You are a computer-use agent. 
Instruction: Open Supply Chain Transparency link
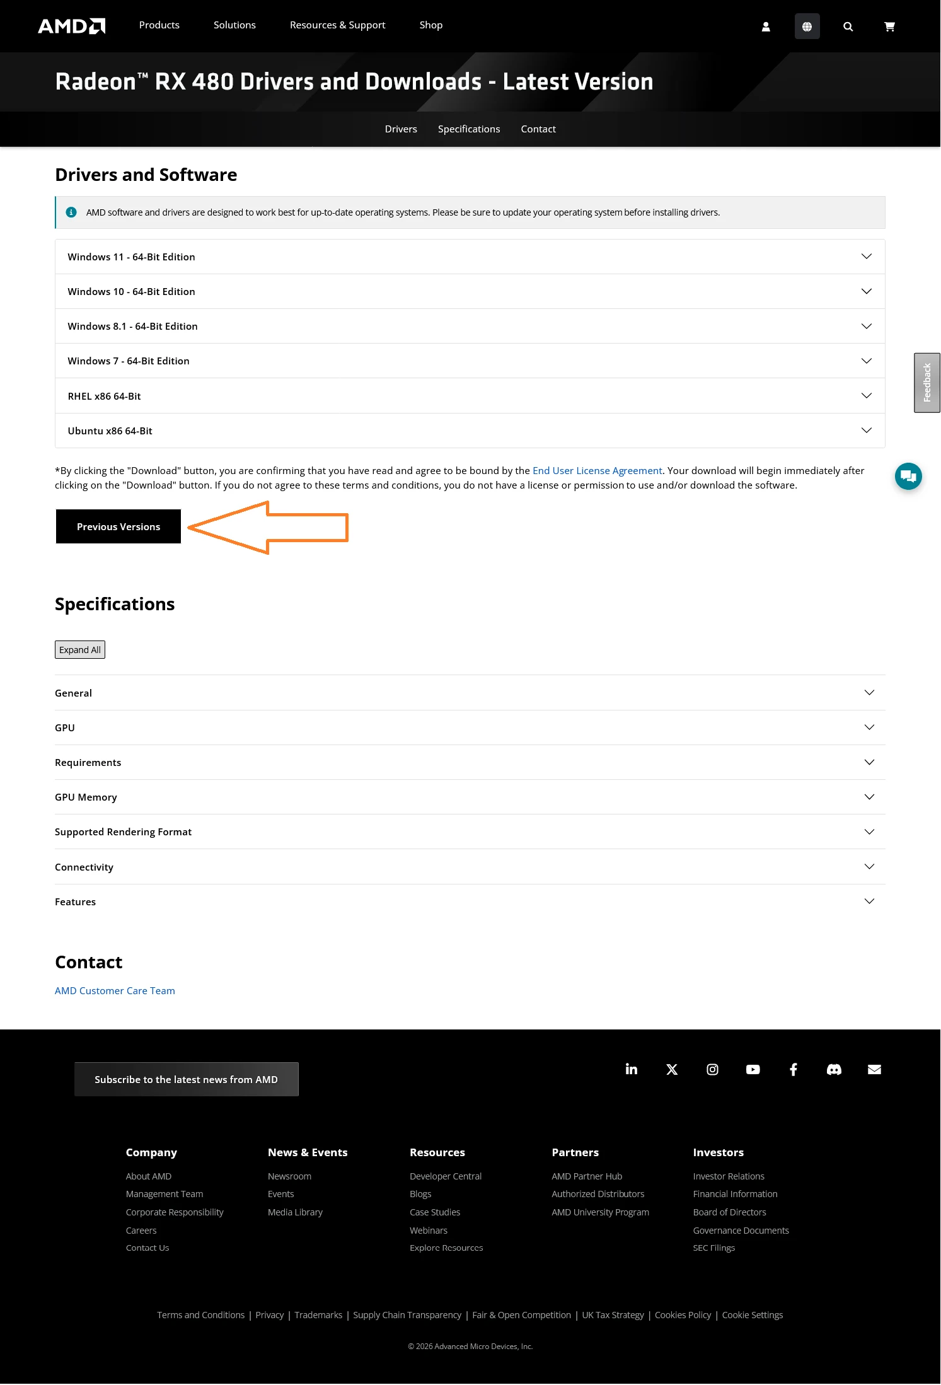click(x=407, y=1314)
